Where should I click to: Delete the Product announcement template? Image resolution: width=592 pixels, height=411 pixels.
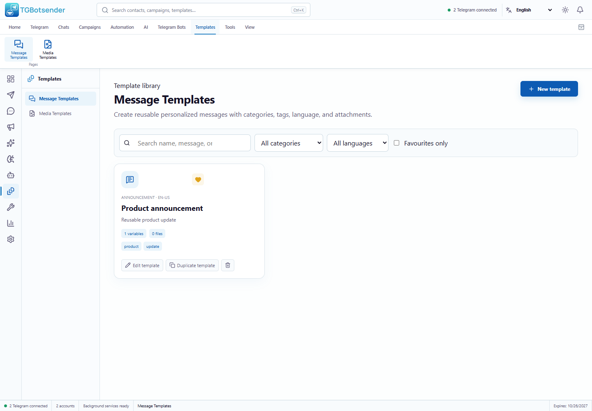pos(228,266)
